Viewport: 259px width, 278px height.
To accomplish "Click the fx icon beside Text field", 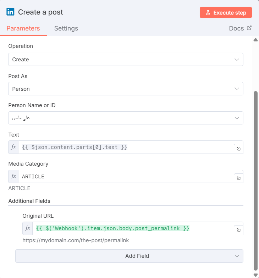I will [x=13, y=147].
